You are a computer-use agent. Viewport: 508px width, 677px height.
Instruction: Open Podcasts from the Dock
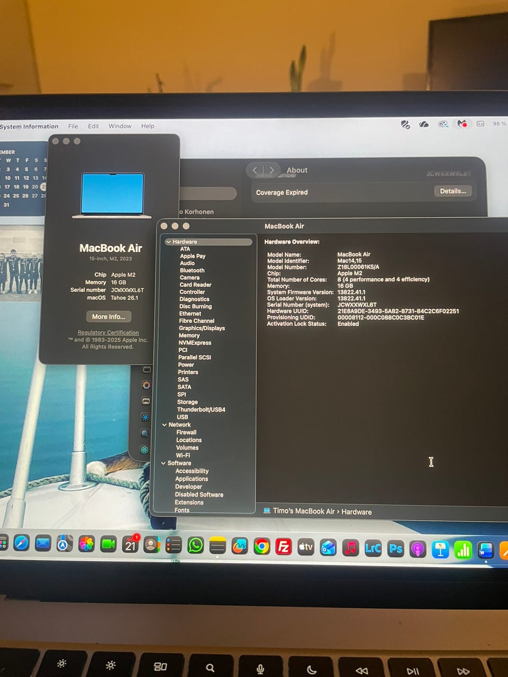pyautogui.click(x=418, y=549)
